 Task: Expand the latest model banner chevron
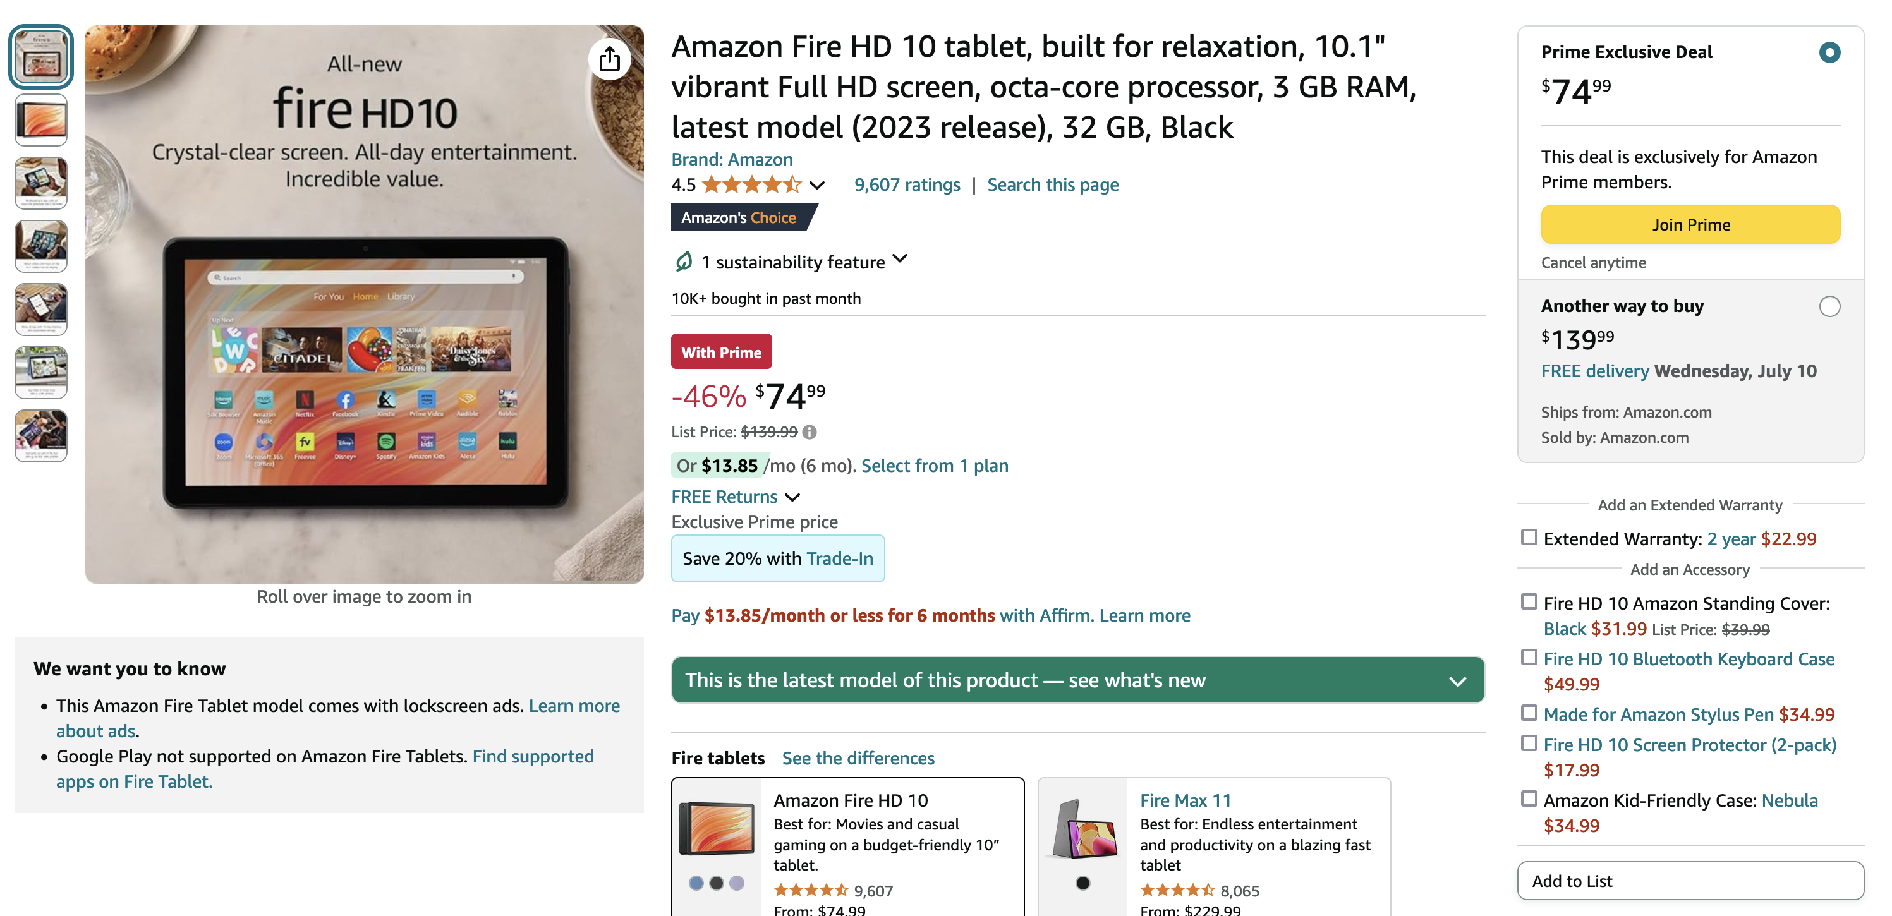1457,680
